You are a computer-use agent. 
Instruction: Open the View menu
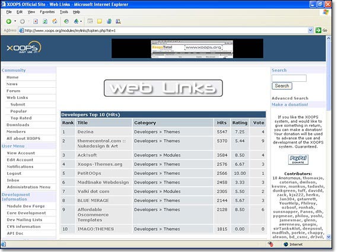coord(31,12)
